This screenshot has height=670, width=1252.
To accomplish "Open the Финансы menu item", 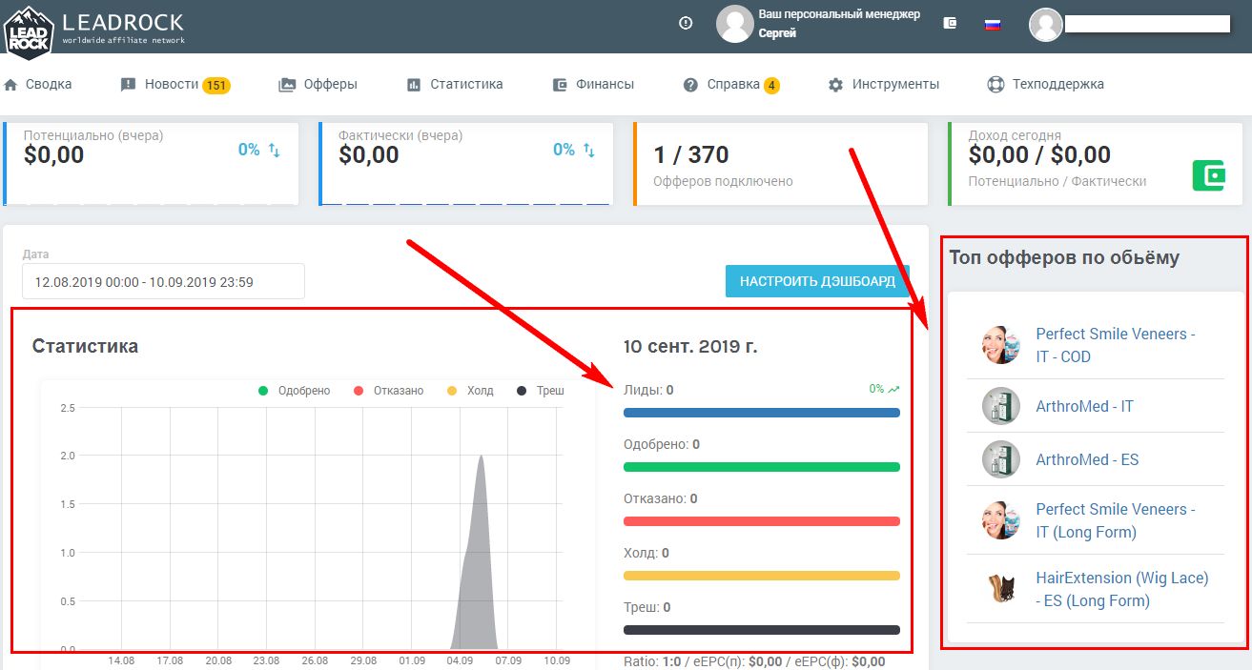I will click(593, 84).
